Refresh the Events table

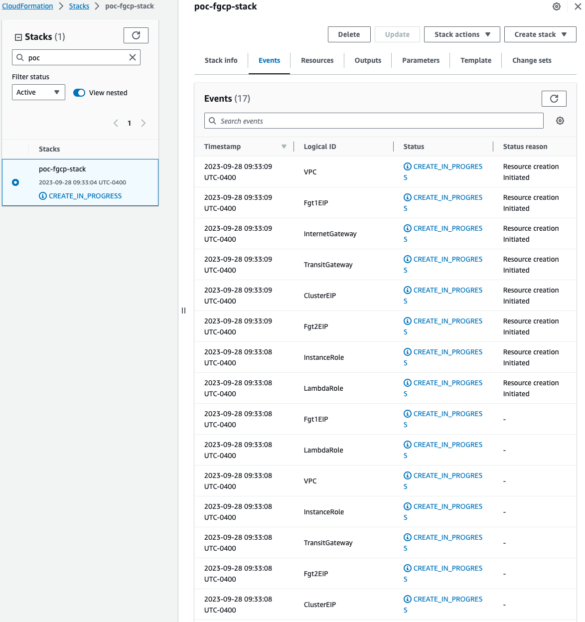(x=554, y=99)
